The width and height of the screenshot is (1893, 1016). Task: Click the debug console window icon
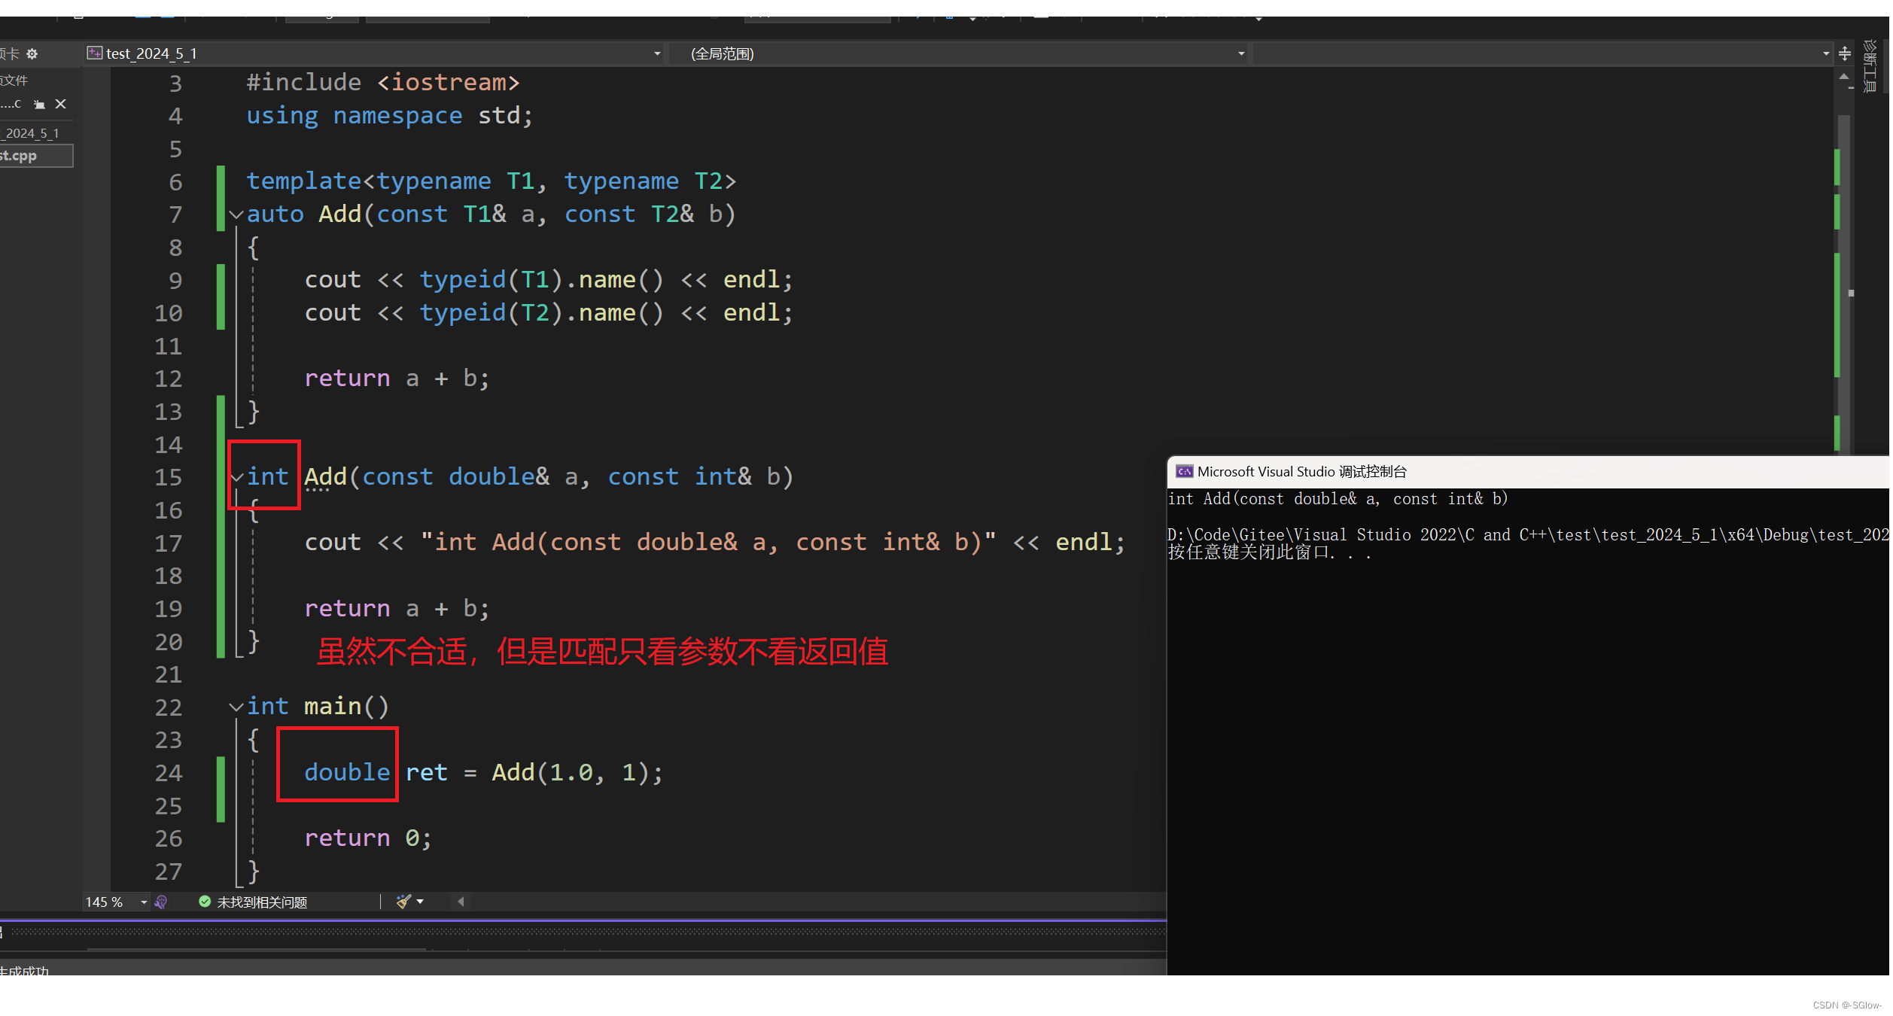[x=1184, y=472]
